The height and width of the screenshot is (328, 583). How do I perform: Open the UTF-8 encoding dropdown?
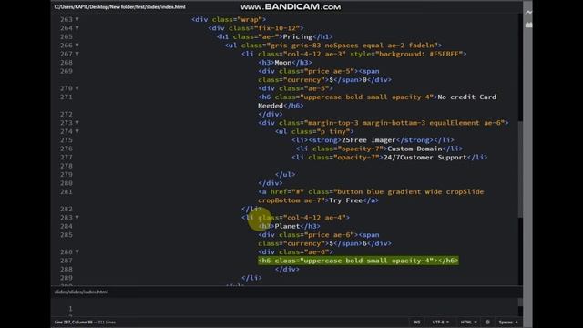441,322
